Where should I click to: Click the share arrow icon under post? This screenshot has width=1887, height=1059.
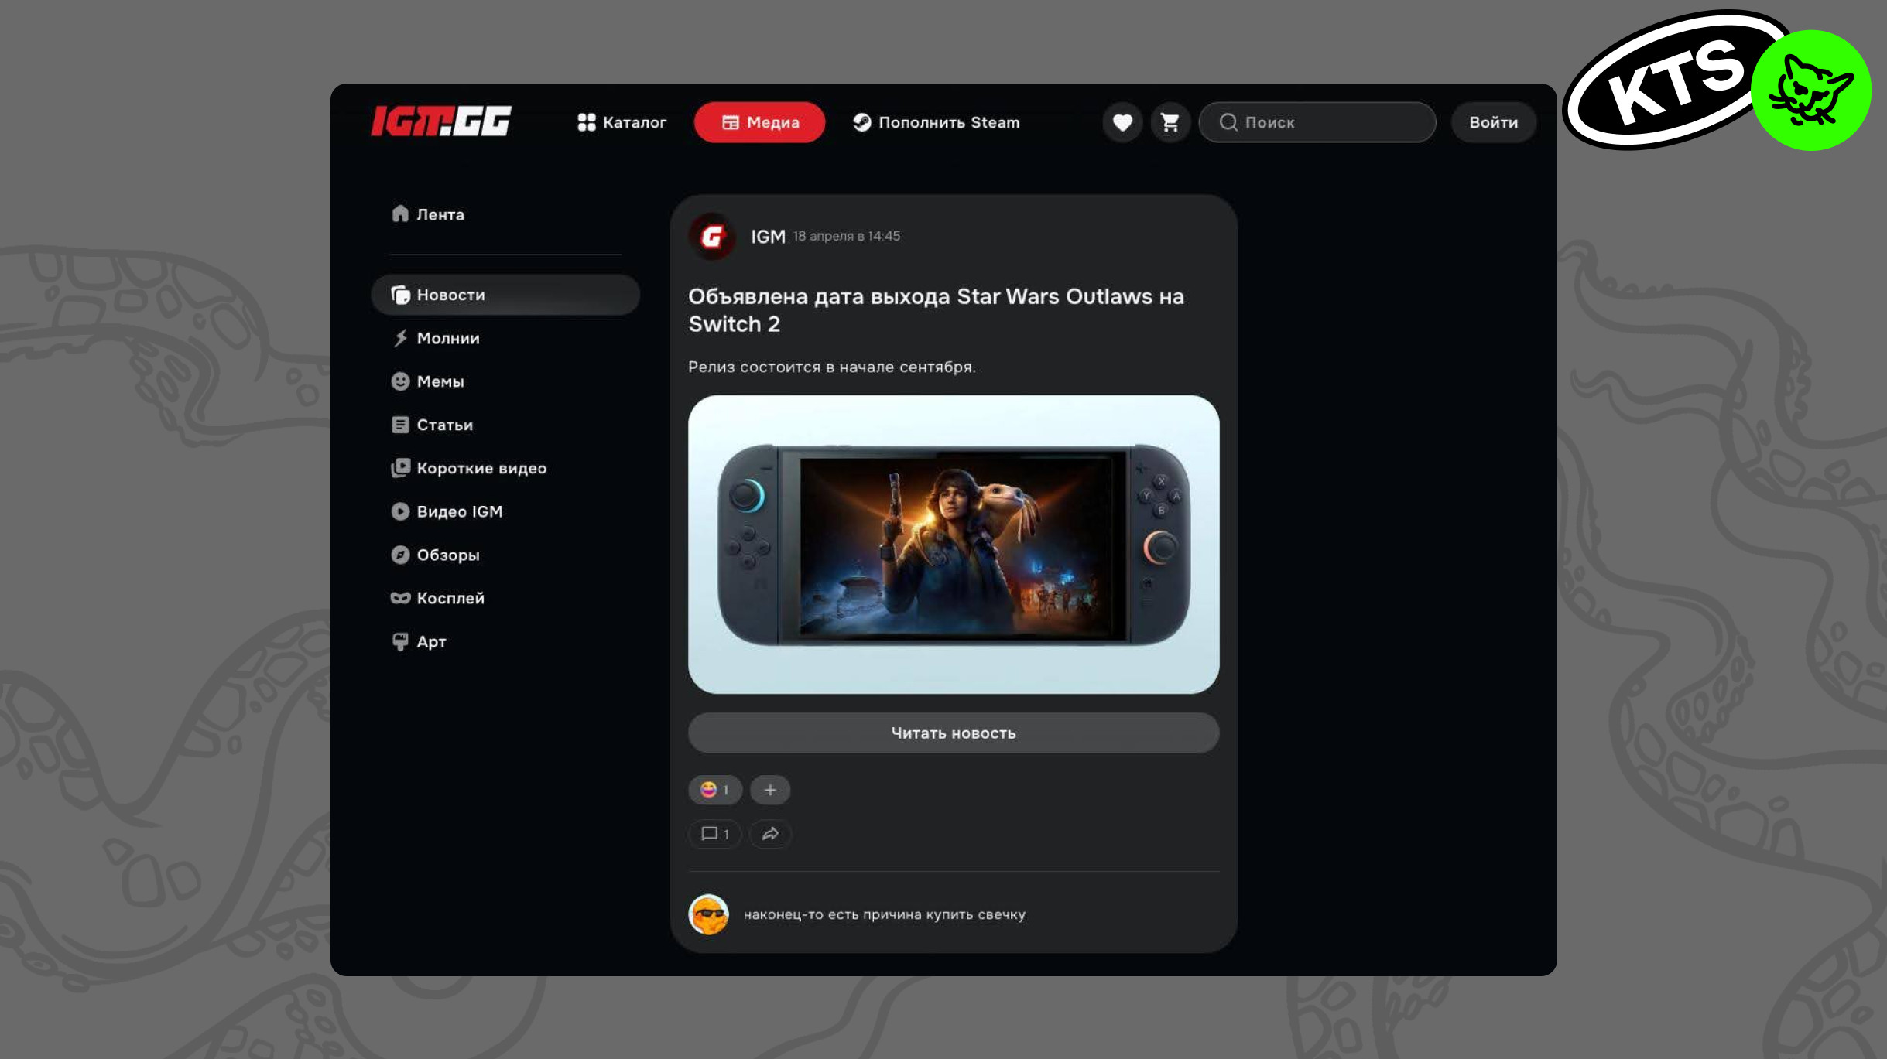pyautogui.click(x=770, y=834)
